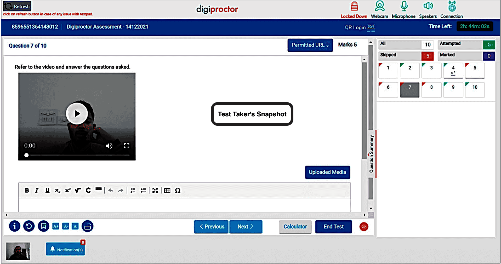501x264 pixels.
Task: Open the Permitted URL dropdown
Action: (x=310, y=45)
